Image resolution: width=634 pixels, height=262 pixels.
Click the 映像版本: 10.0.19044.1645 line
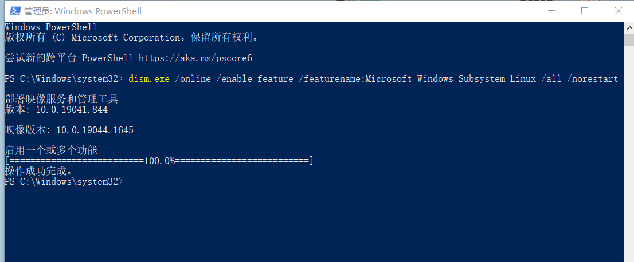[x=69, y=130]
